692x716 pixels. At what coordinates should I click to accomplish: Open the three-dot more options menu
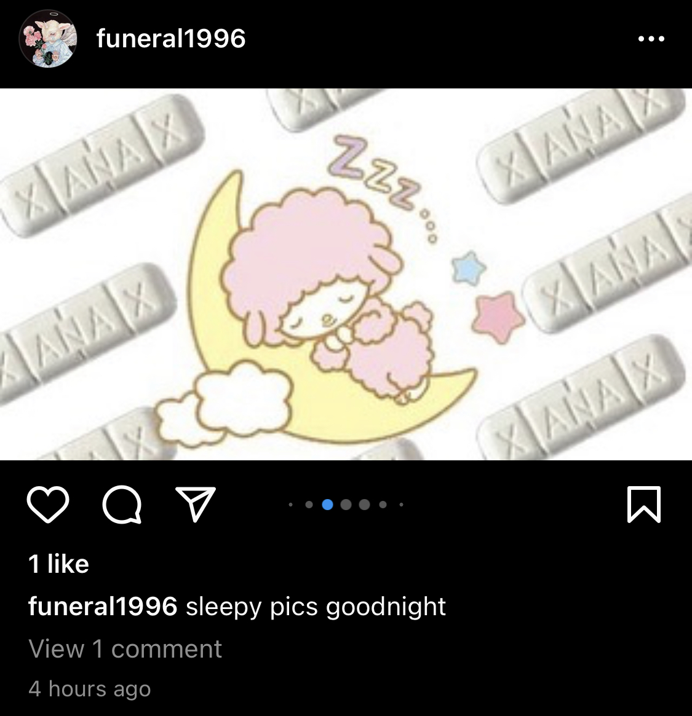(x=651, y=39)
